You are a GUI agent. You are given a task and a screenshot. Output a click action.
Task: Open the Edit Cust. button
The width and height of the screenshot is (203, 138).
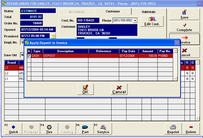click(x=152, y=21)
